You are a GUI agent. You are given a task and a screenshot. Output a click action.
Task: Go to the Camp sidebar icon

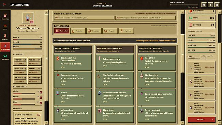click(5, 27)
